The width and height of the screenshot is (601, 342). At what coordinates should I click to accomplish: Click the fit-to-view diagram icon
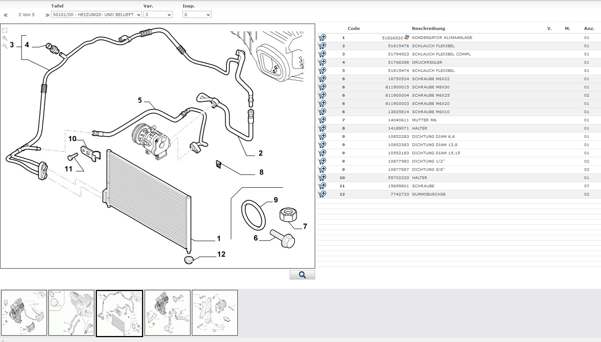(5, 30)
